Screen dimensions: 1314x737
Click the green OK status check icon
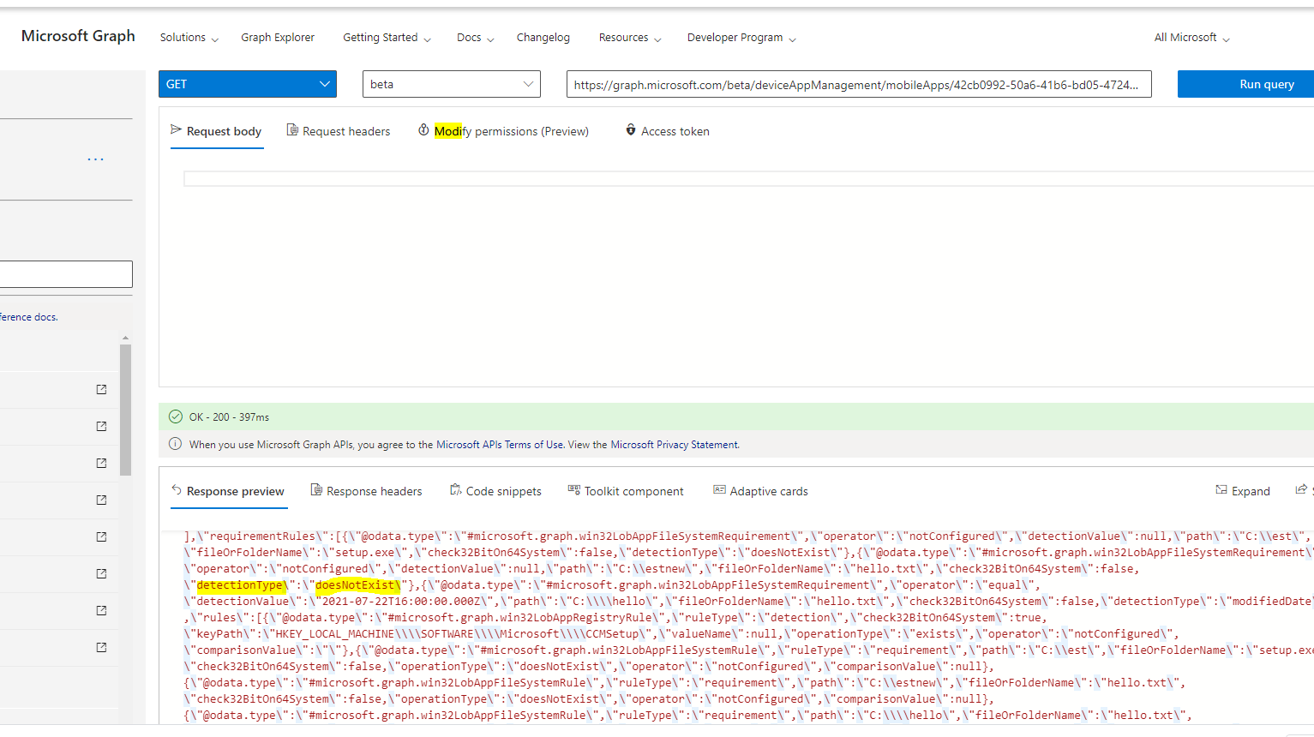tap(176, 416)
